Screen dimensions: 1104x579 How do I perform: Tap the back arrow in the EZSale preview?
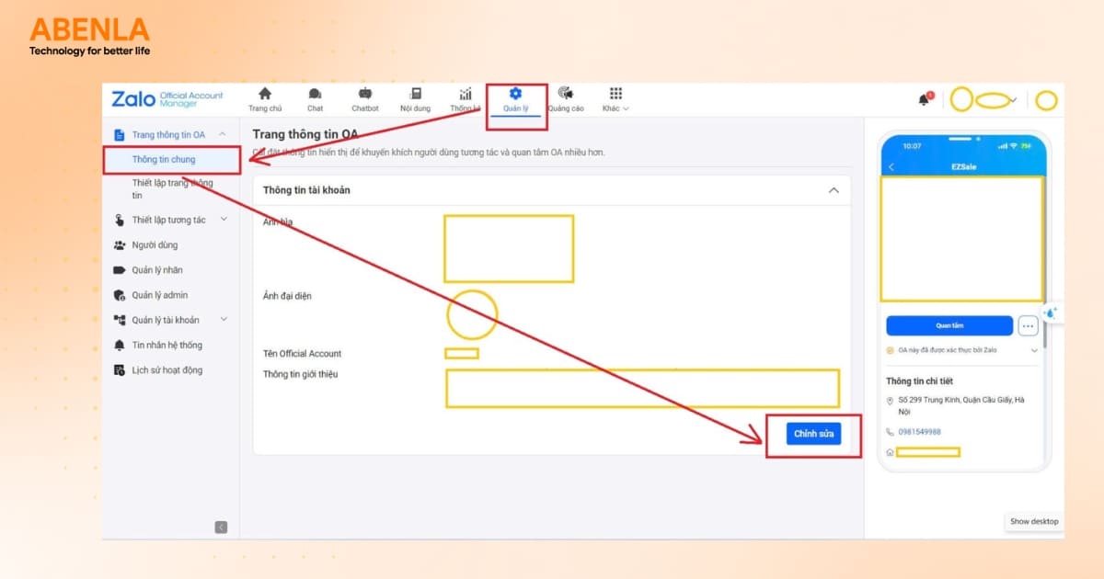point(891,167)
